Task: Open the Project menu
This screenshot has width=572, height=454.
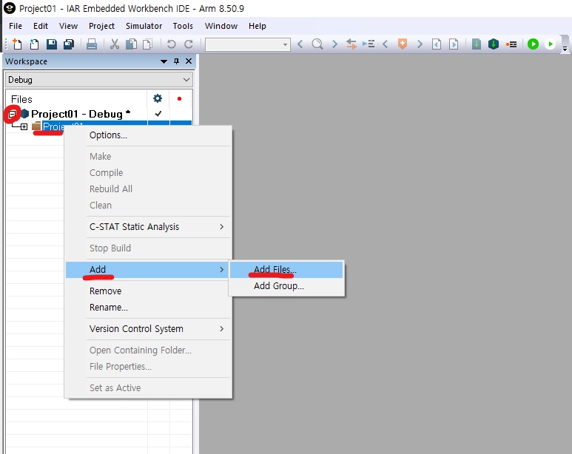Action: [102, 26]
